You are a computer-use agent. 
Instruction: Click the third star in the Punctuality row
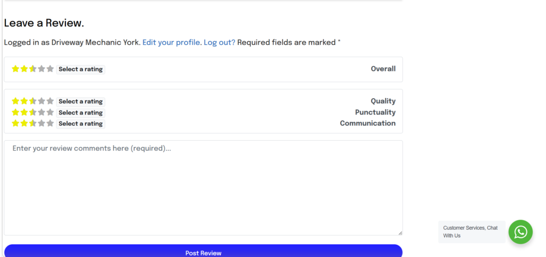pyautogui.click(x=33, y=113)
